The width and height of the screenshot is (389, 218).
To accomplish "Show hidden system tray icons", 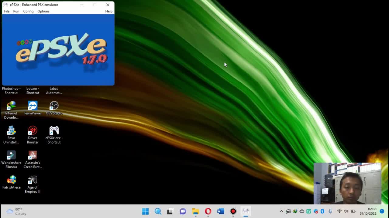I will (281, 211).
